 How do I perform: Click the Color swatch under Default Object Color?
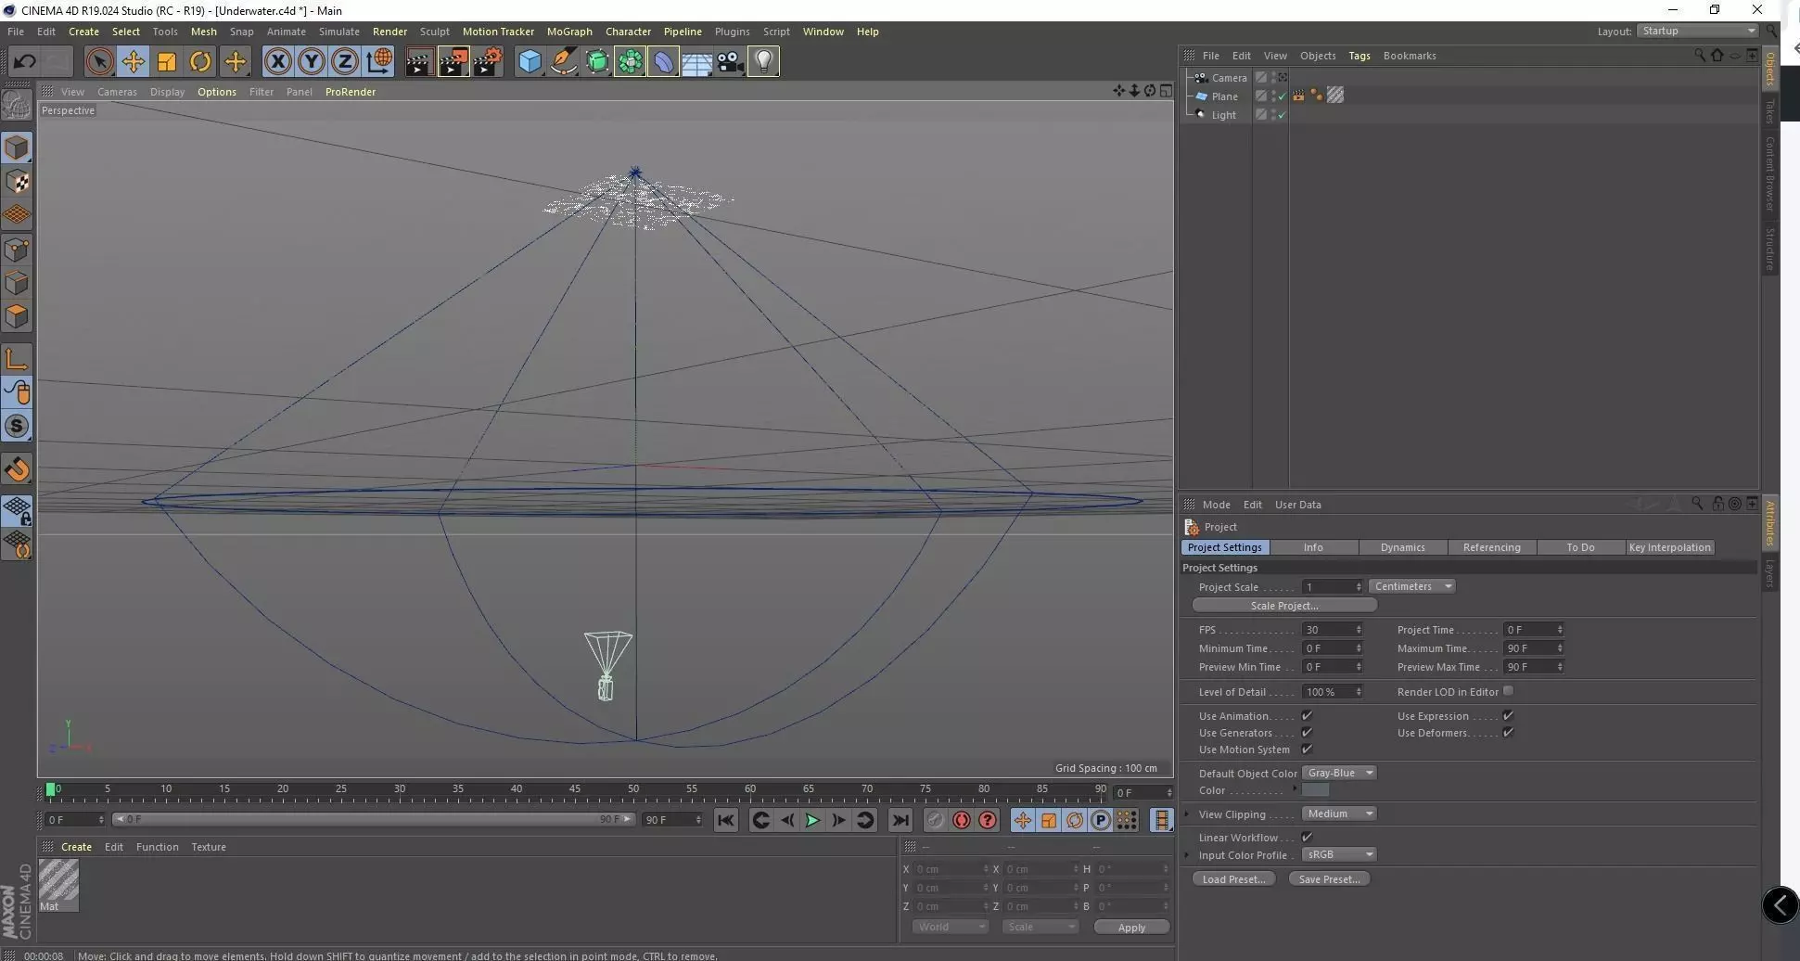point(1315,790)
